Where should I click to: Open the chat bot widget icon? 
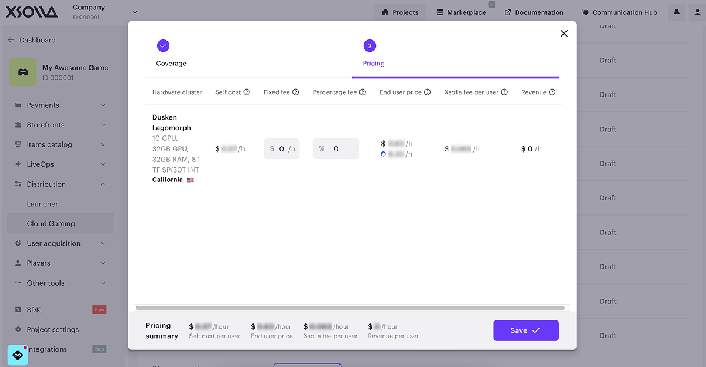pos(18,355)
